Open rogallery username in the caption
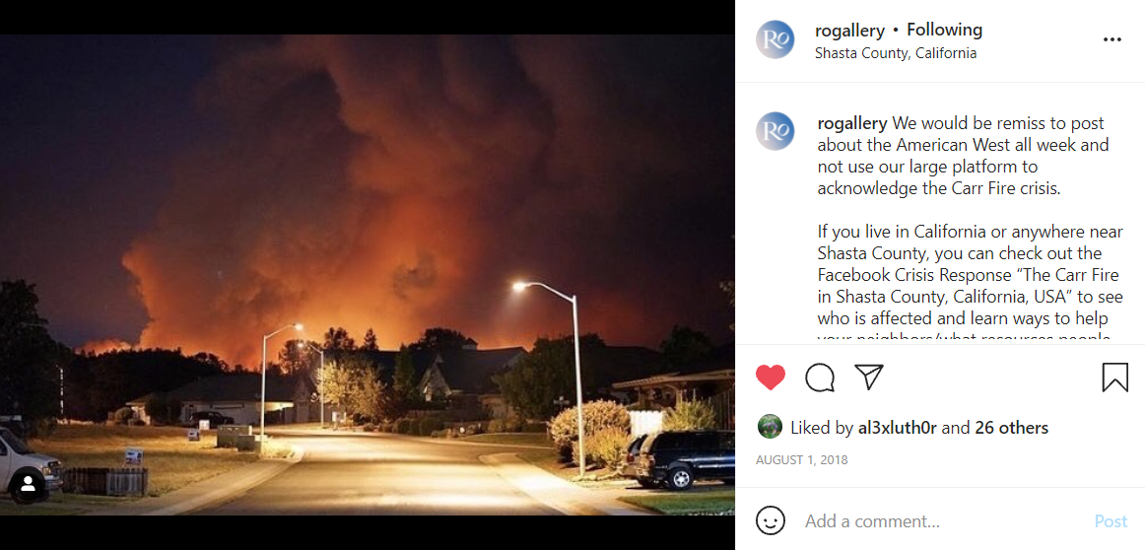Screen dimensions: 1145x550 [x=852, y=122]
